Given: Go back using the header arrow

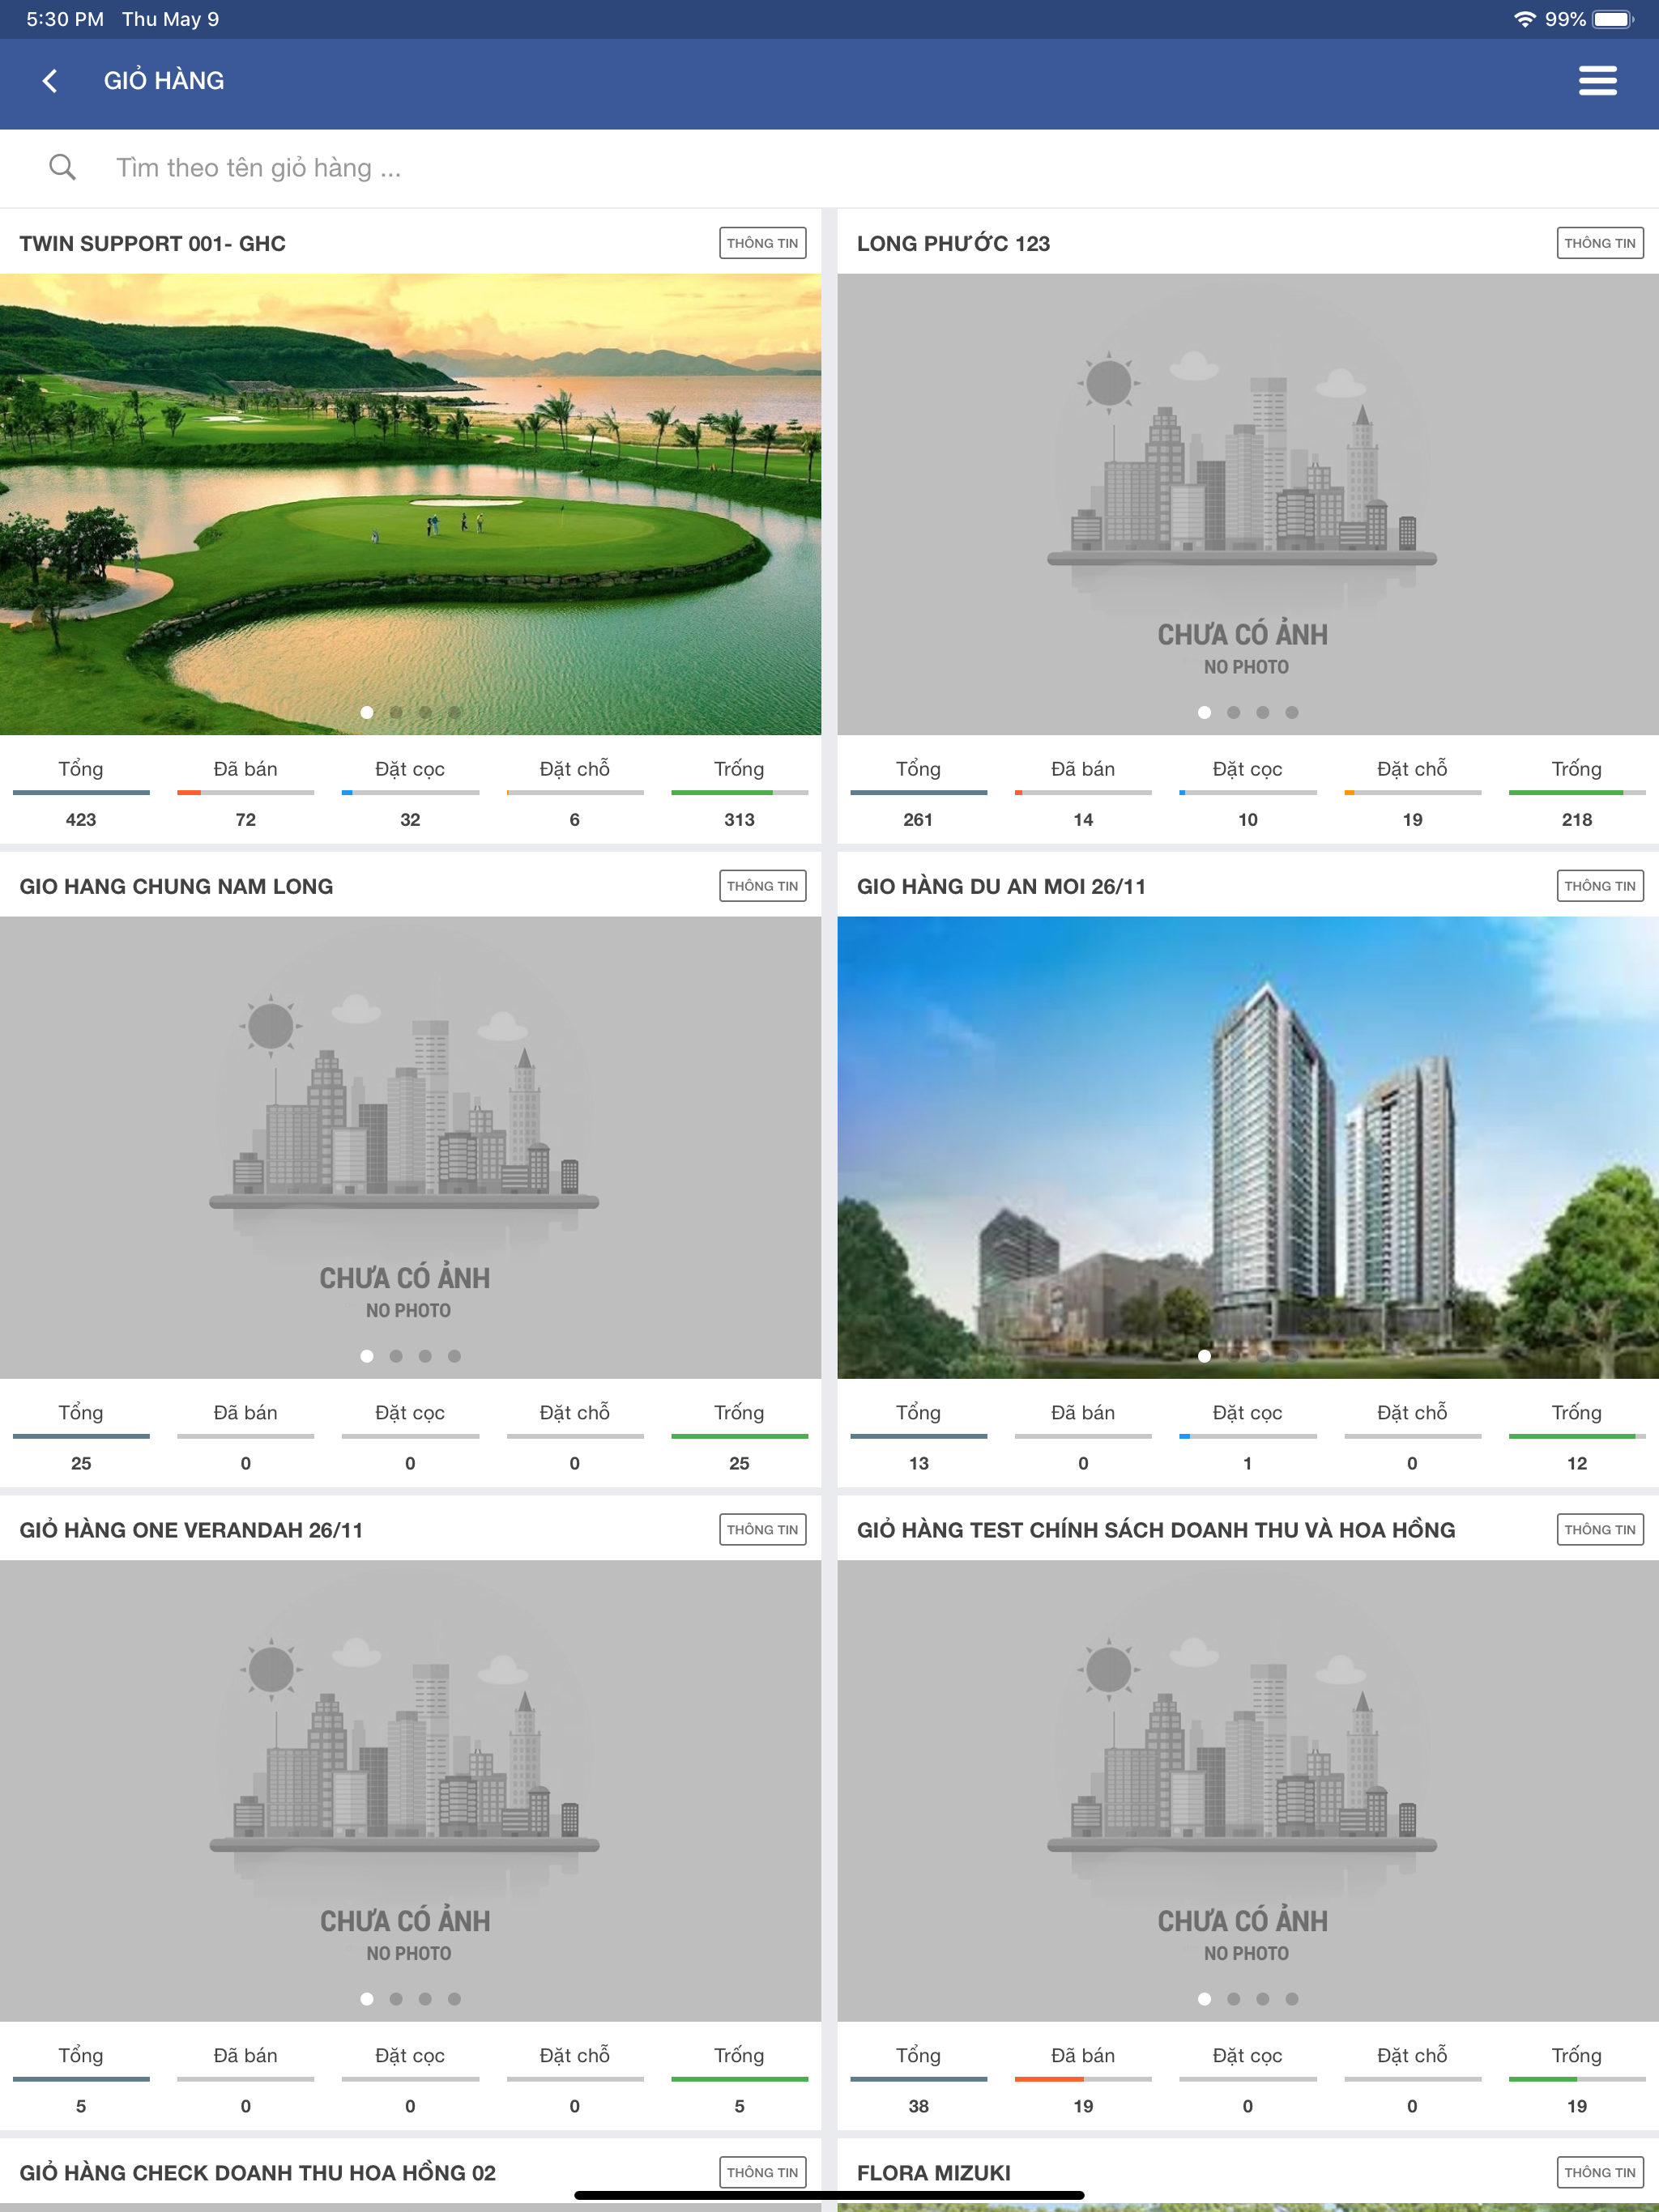Looking at the screenshot, I should [50, 81].
